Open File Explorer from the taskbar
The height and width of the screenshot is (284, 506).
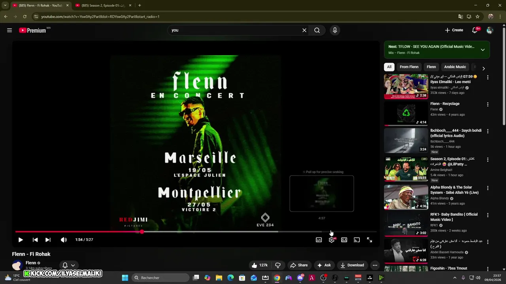pyautogui.click(x=219, y=278)
